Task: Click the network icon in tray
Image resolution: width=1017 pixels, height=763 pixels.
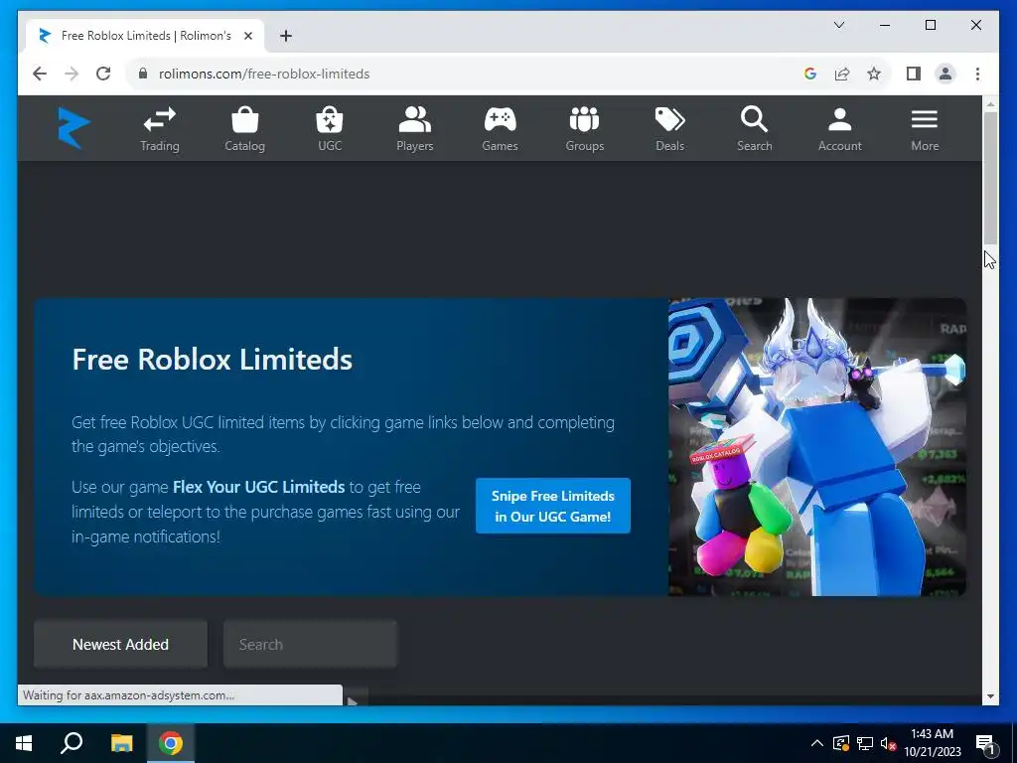Action: point(865,743)
